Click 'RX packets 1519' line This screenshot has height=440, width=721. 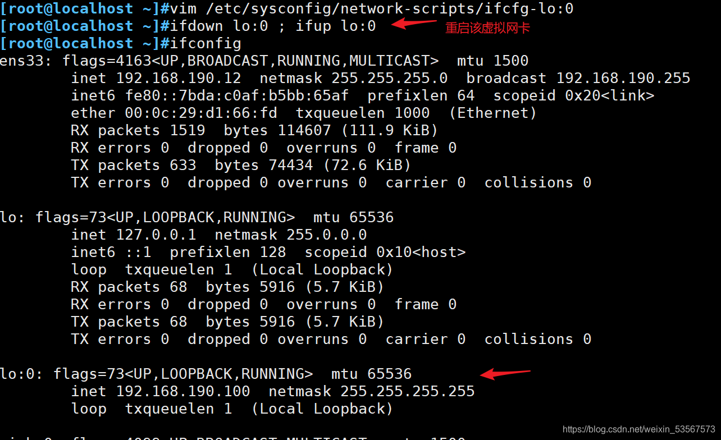coord(254,130)
